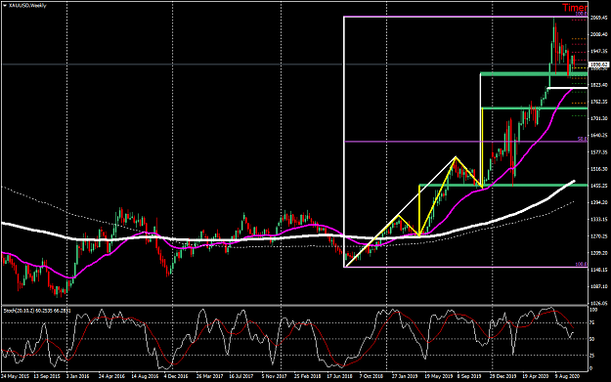Image resolution: width=611 pixels, height=382 pixels.
Task: Click the highlighted current price 1898.62 label
Action: (x=598, y=64)
